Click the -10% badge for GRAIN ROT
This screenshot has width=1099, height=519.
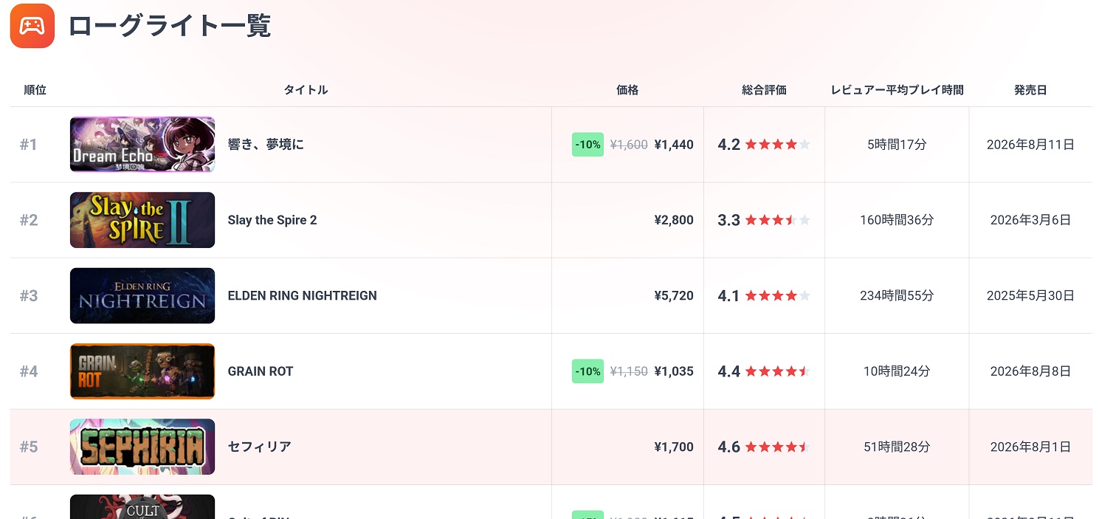[588, 371]
